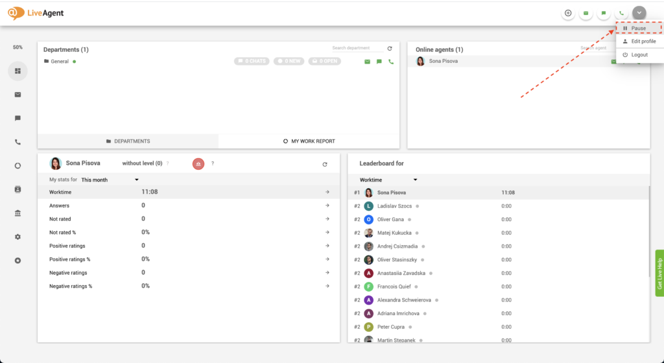Screen dimensions: 664x363
Task: Open the Customers contact icon in the sidebar
Action: point(18,189)
